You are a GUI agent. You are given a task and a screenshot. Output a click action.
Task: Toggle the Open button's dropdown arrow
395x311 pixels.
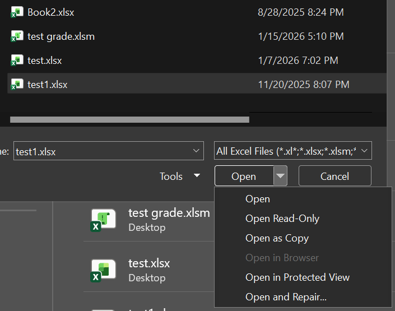[x=280, y=175]
